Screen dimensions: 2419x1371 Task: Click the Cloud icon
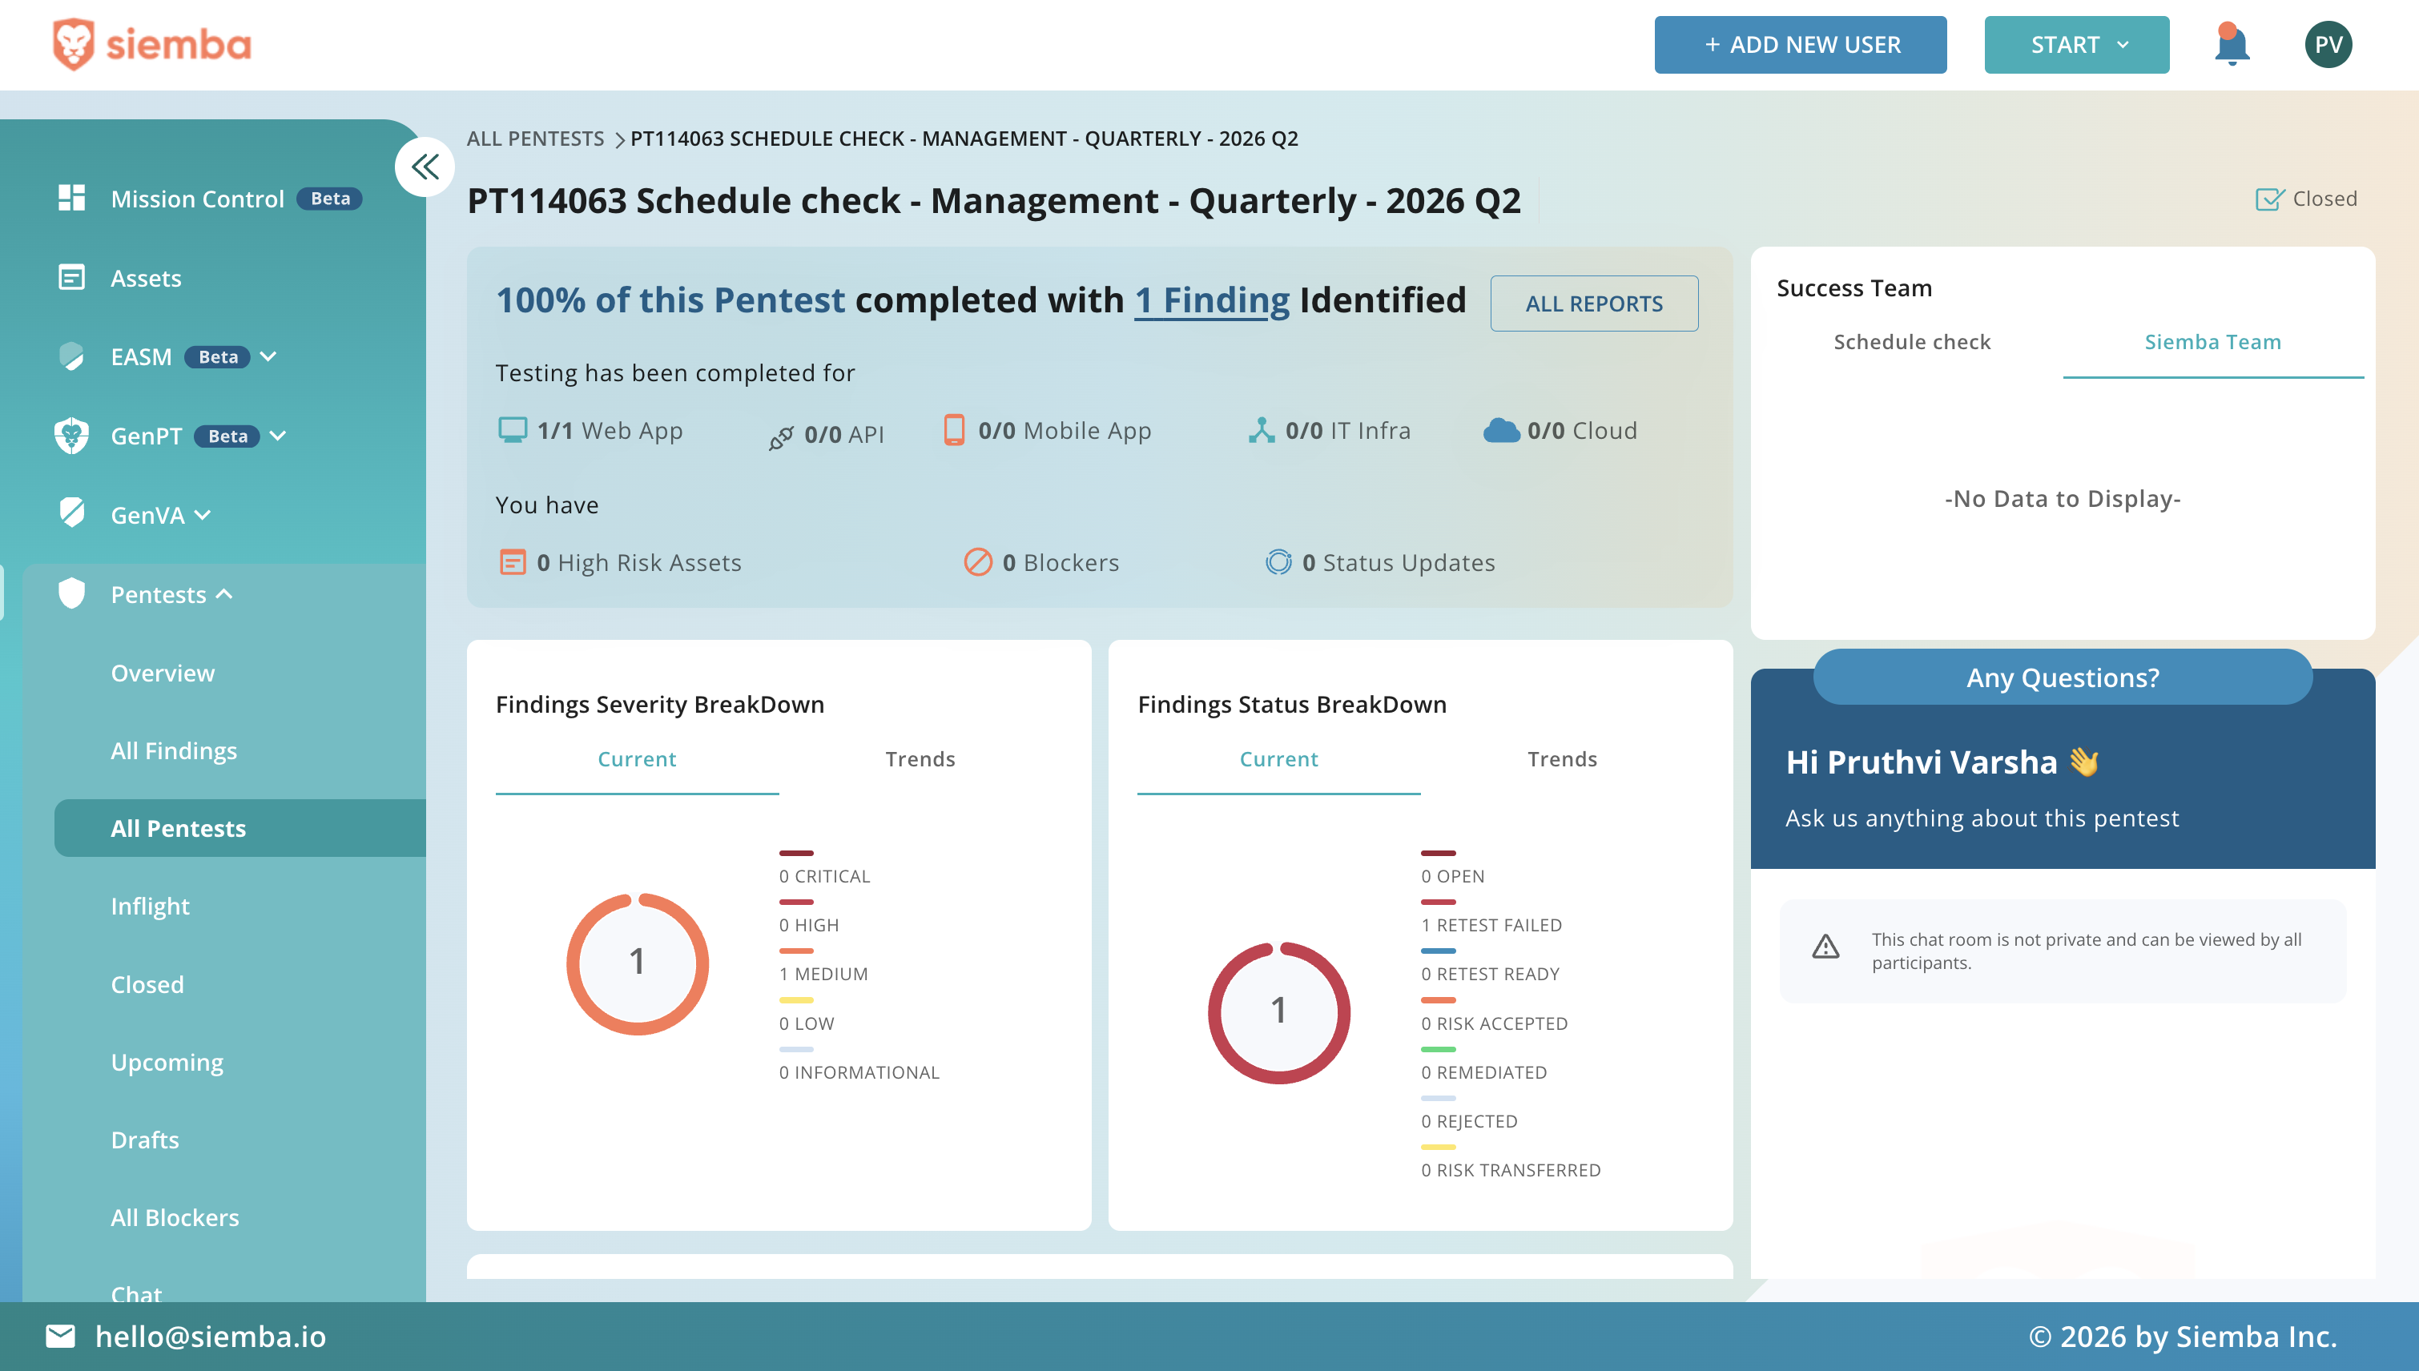coord(1501,430)
